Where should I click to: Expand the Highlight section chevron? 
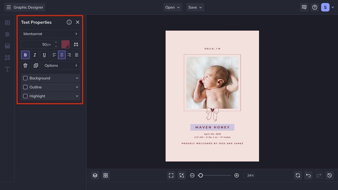77,96
